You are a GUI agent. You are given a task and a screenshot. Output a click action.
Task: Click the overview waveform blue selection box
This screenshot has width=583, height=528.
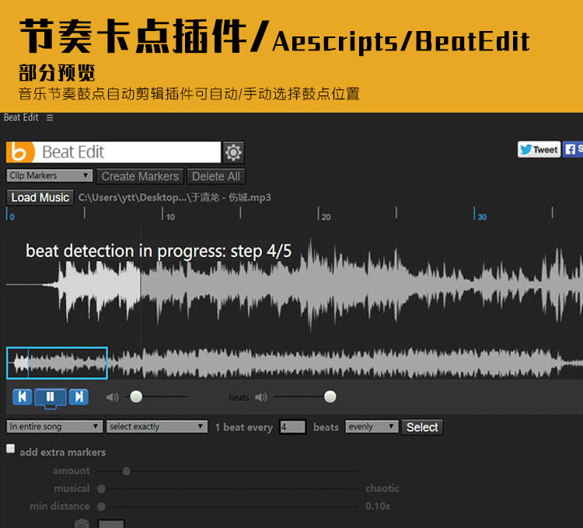click(57, 363)
